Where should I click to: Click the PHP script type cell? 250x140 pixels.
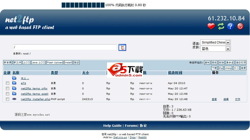point(58,99)
